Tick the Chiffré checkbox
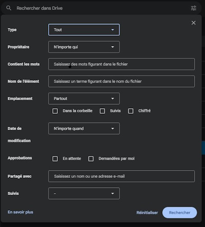This screenshot has height=227, width=205. (130, 111)
